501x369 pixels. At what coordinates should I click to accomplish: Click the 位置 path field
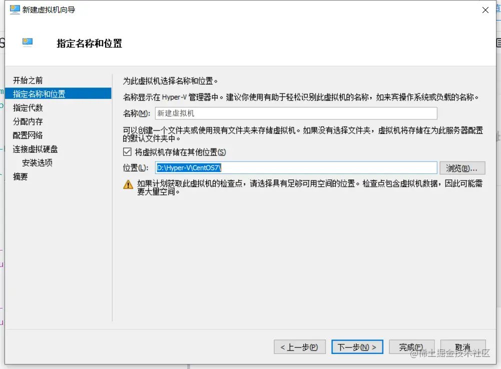click(296, 168)
